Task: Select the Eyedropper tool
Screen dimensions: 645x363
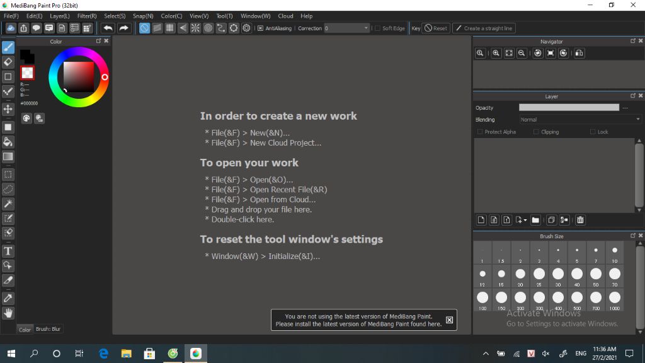Action: click(x=8, y=298)
